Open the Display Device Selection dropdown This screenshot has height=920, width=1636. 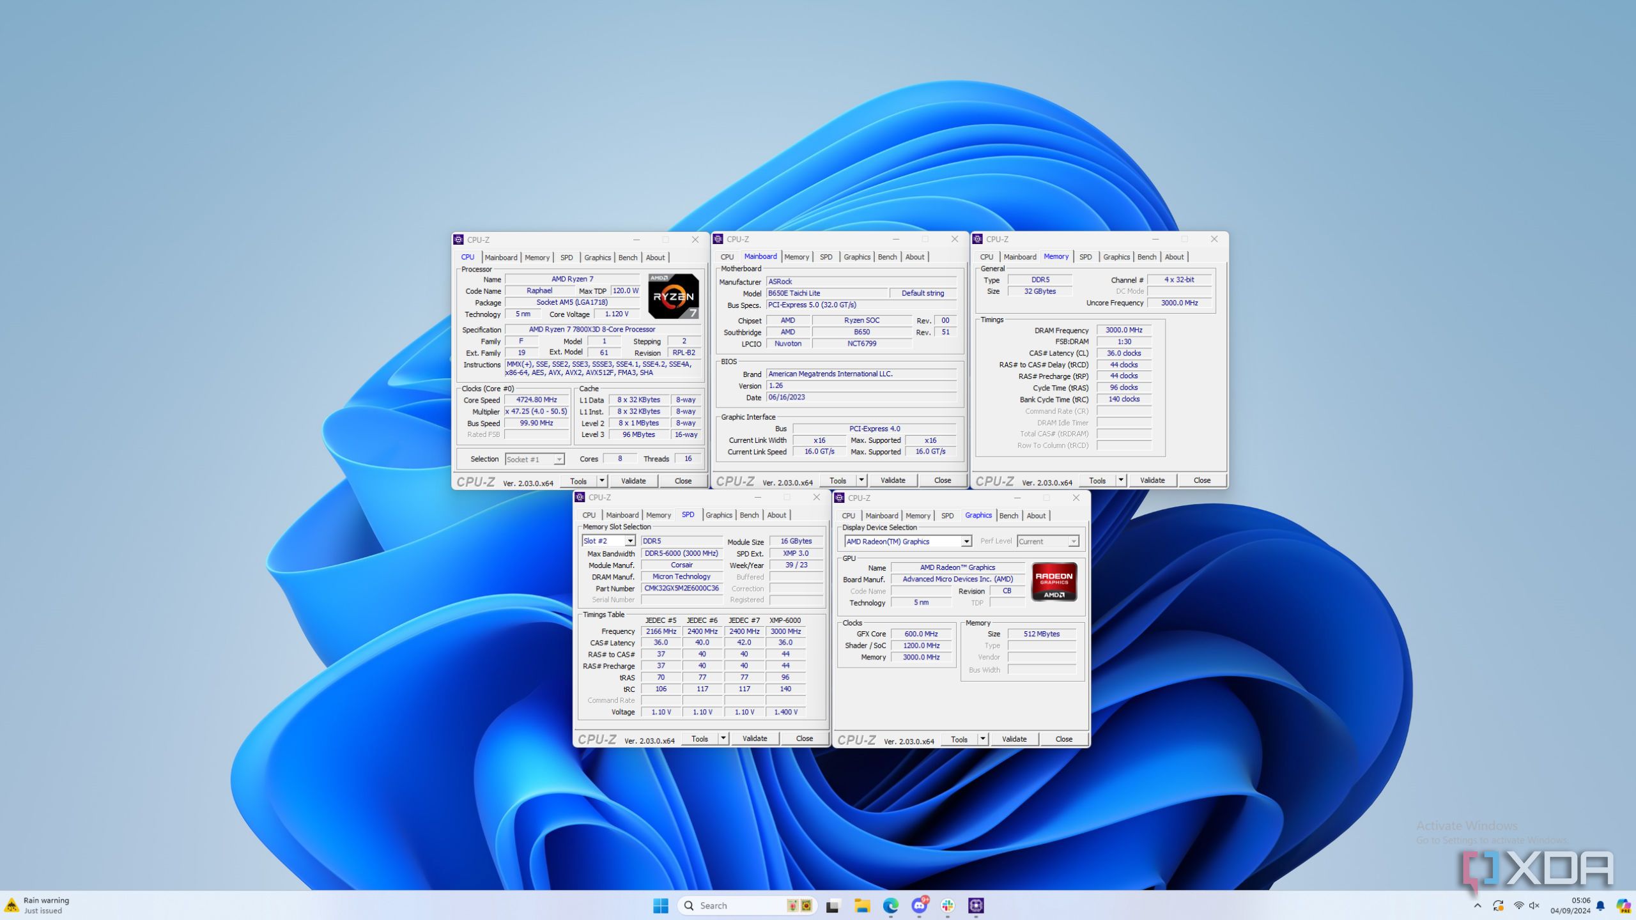point(967,541)
